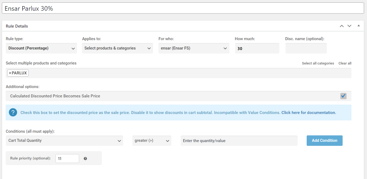The height and width of the screenshot is (179, 367).
Task: Click the help icon next to Rule priority
Action: pyautogui.click(x=85, y=158)
